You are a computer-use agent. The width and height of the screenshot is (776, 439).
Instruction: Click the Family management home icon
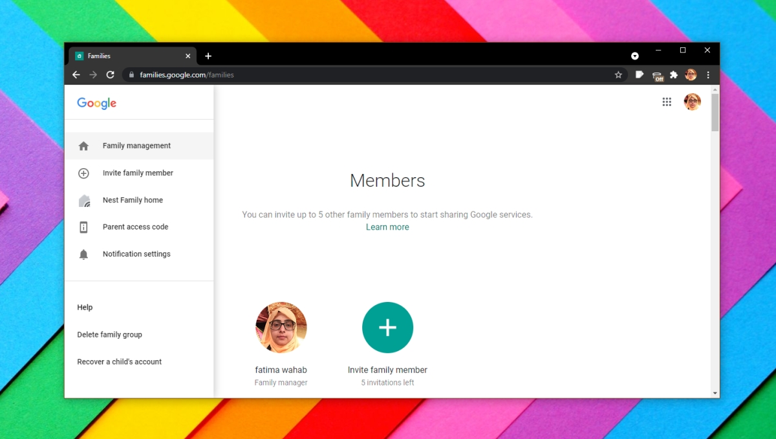point(83,146)
